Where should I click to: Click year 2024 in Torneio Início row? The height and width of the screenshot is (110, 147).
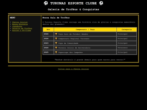coord(48,48)
